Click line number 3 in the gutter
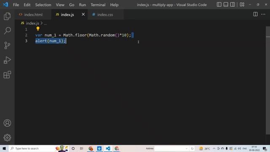 click(26, 41)
